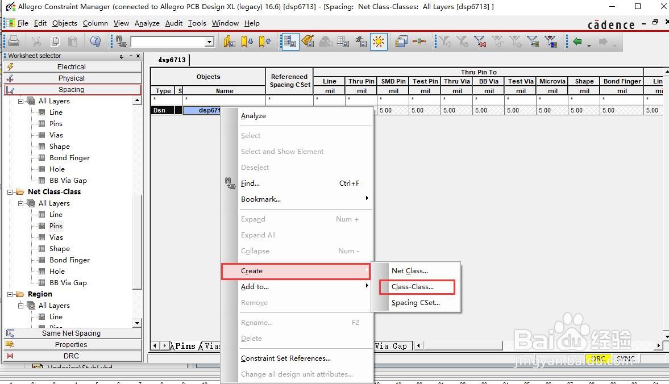This screenshot has height=384, width=669.
Task: Collapse All Layers under Region
Action: [x=20, y=306]
